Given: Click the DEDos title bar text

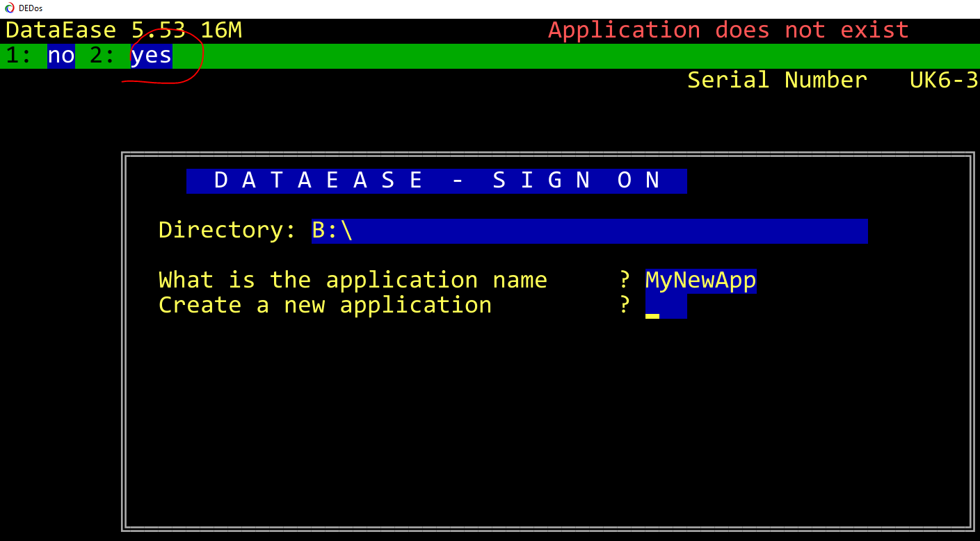Looking at the screenshot, I should coord(31,8).
